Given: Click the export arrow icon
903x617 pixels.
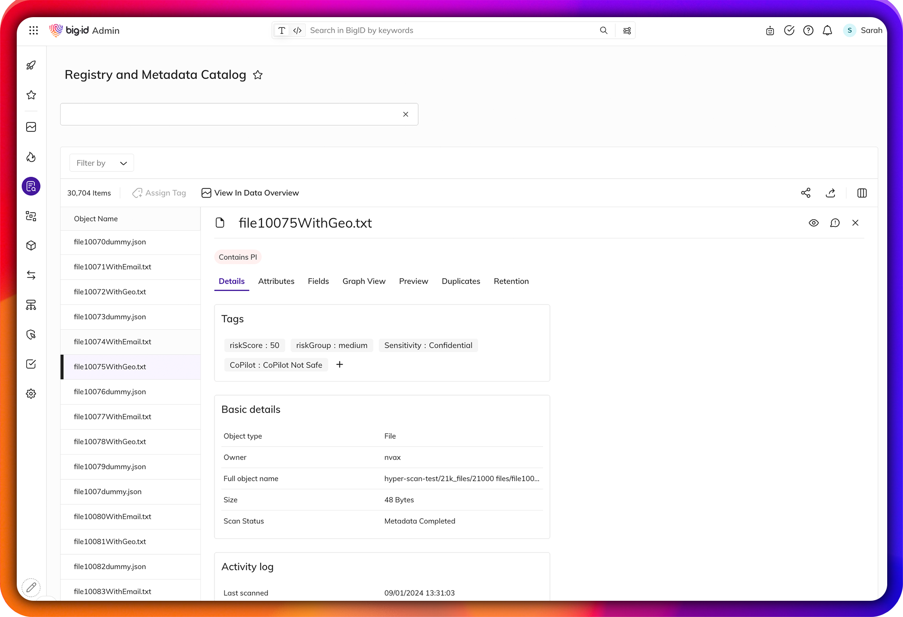Looking at the screenshot, I should [x=830, y=193].
